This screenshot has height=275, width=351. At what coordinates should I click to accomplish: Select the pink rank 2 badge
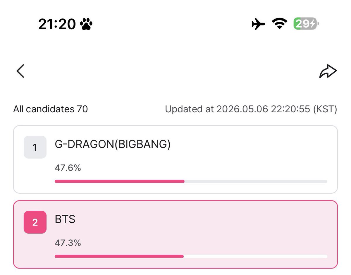35,222
